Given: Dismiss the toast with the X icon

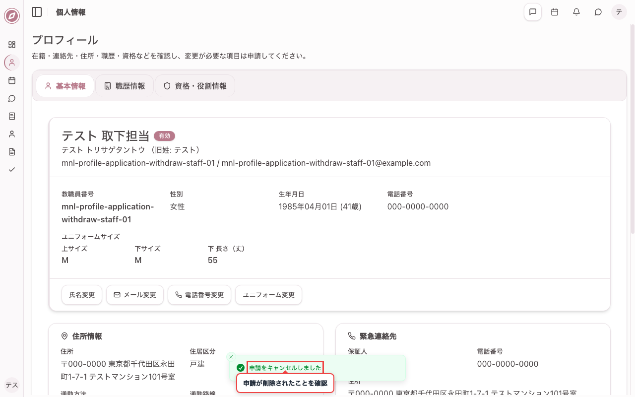Looking at the screenshot, I should click(231, 357).
